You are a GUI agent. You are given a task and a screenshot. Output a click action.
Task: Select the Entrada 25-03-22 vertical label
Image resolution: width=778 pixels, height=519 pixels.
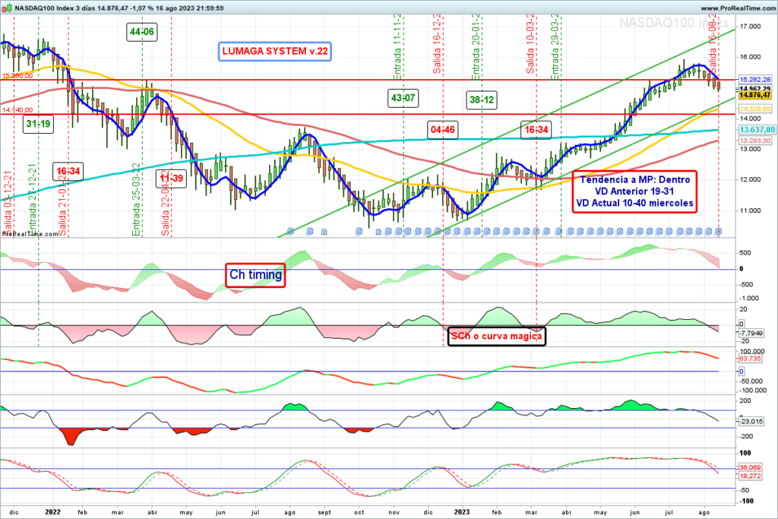tap(136, 199)
